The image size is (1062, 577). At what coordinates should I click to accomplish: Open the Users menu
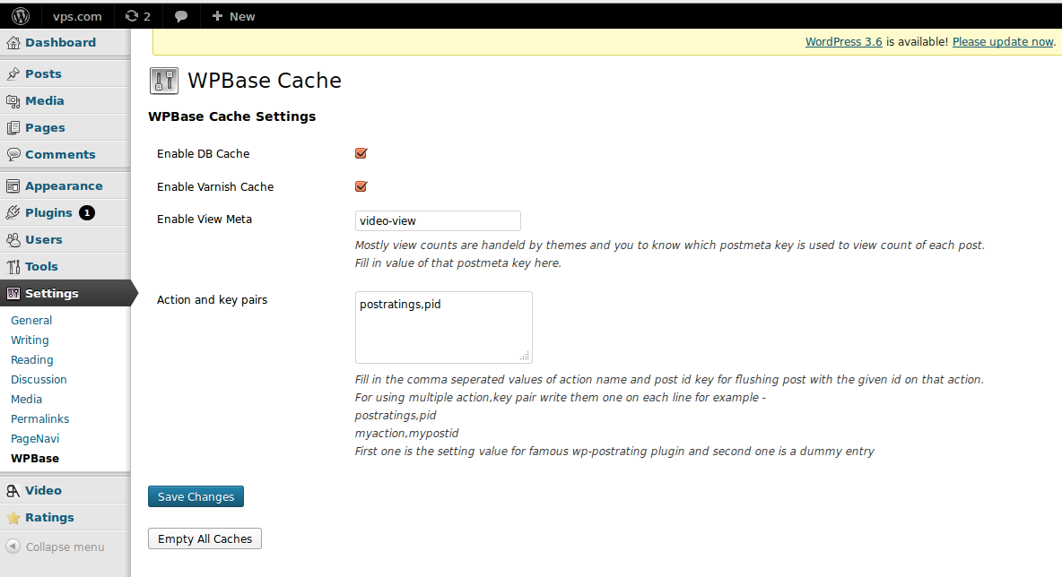[43, 239]
